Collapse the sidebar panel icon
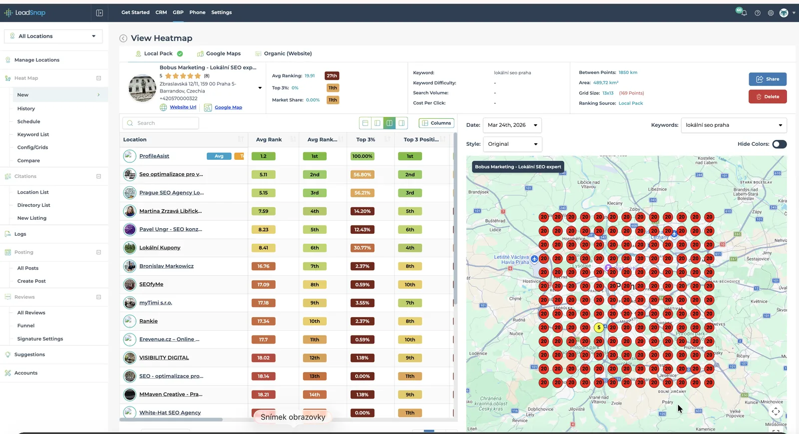 pos(99,13)
